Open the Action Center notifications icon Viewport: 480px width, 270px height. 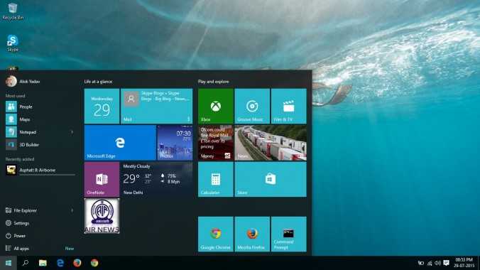pos(447,263)
